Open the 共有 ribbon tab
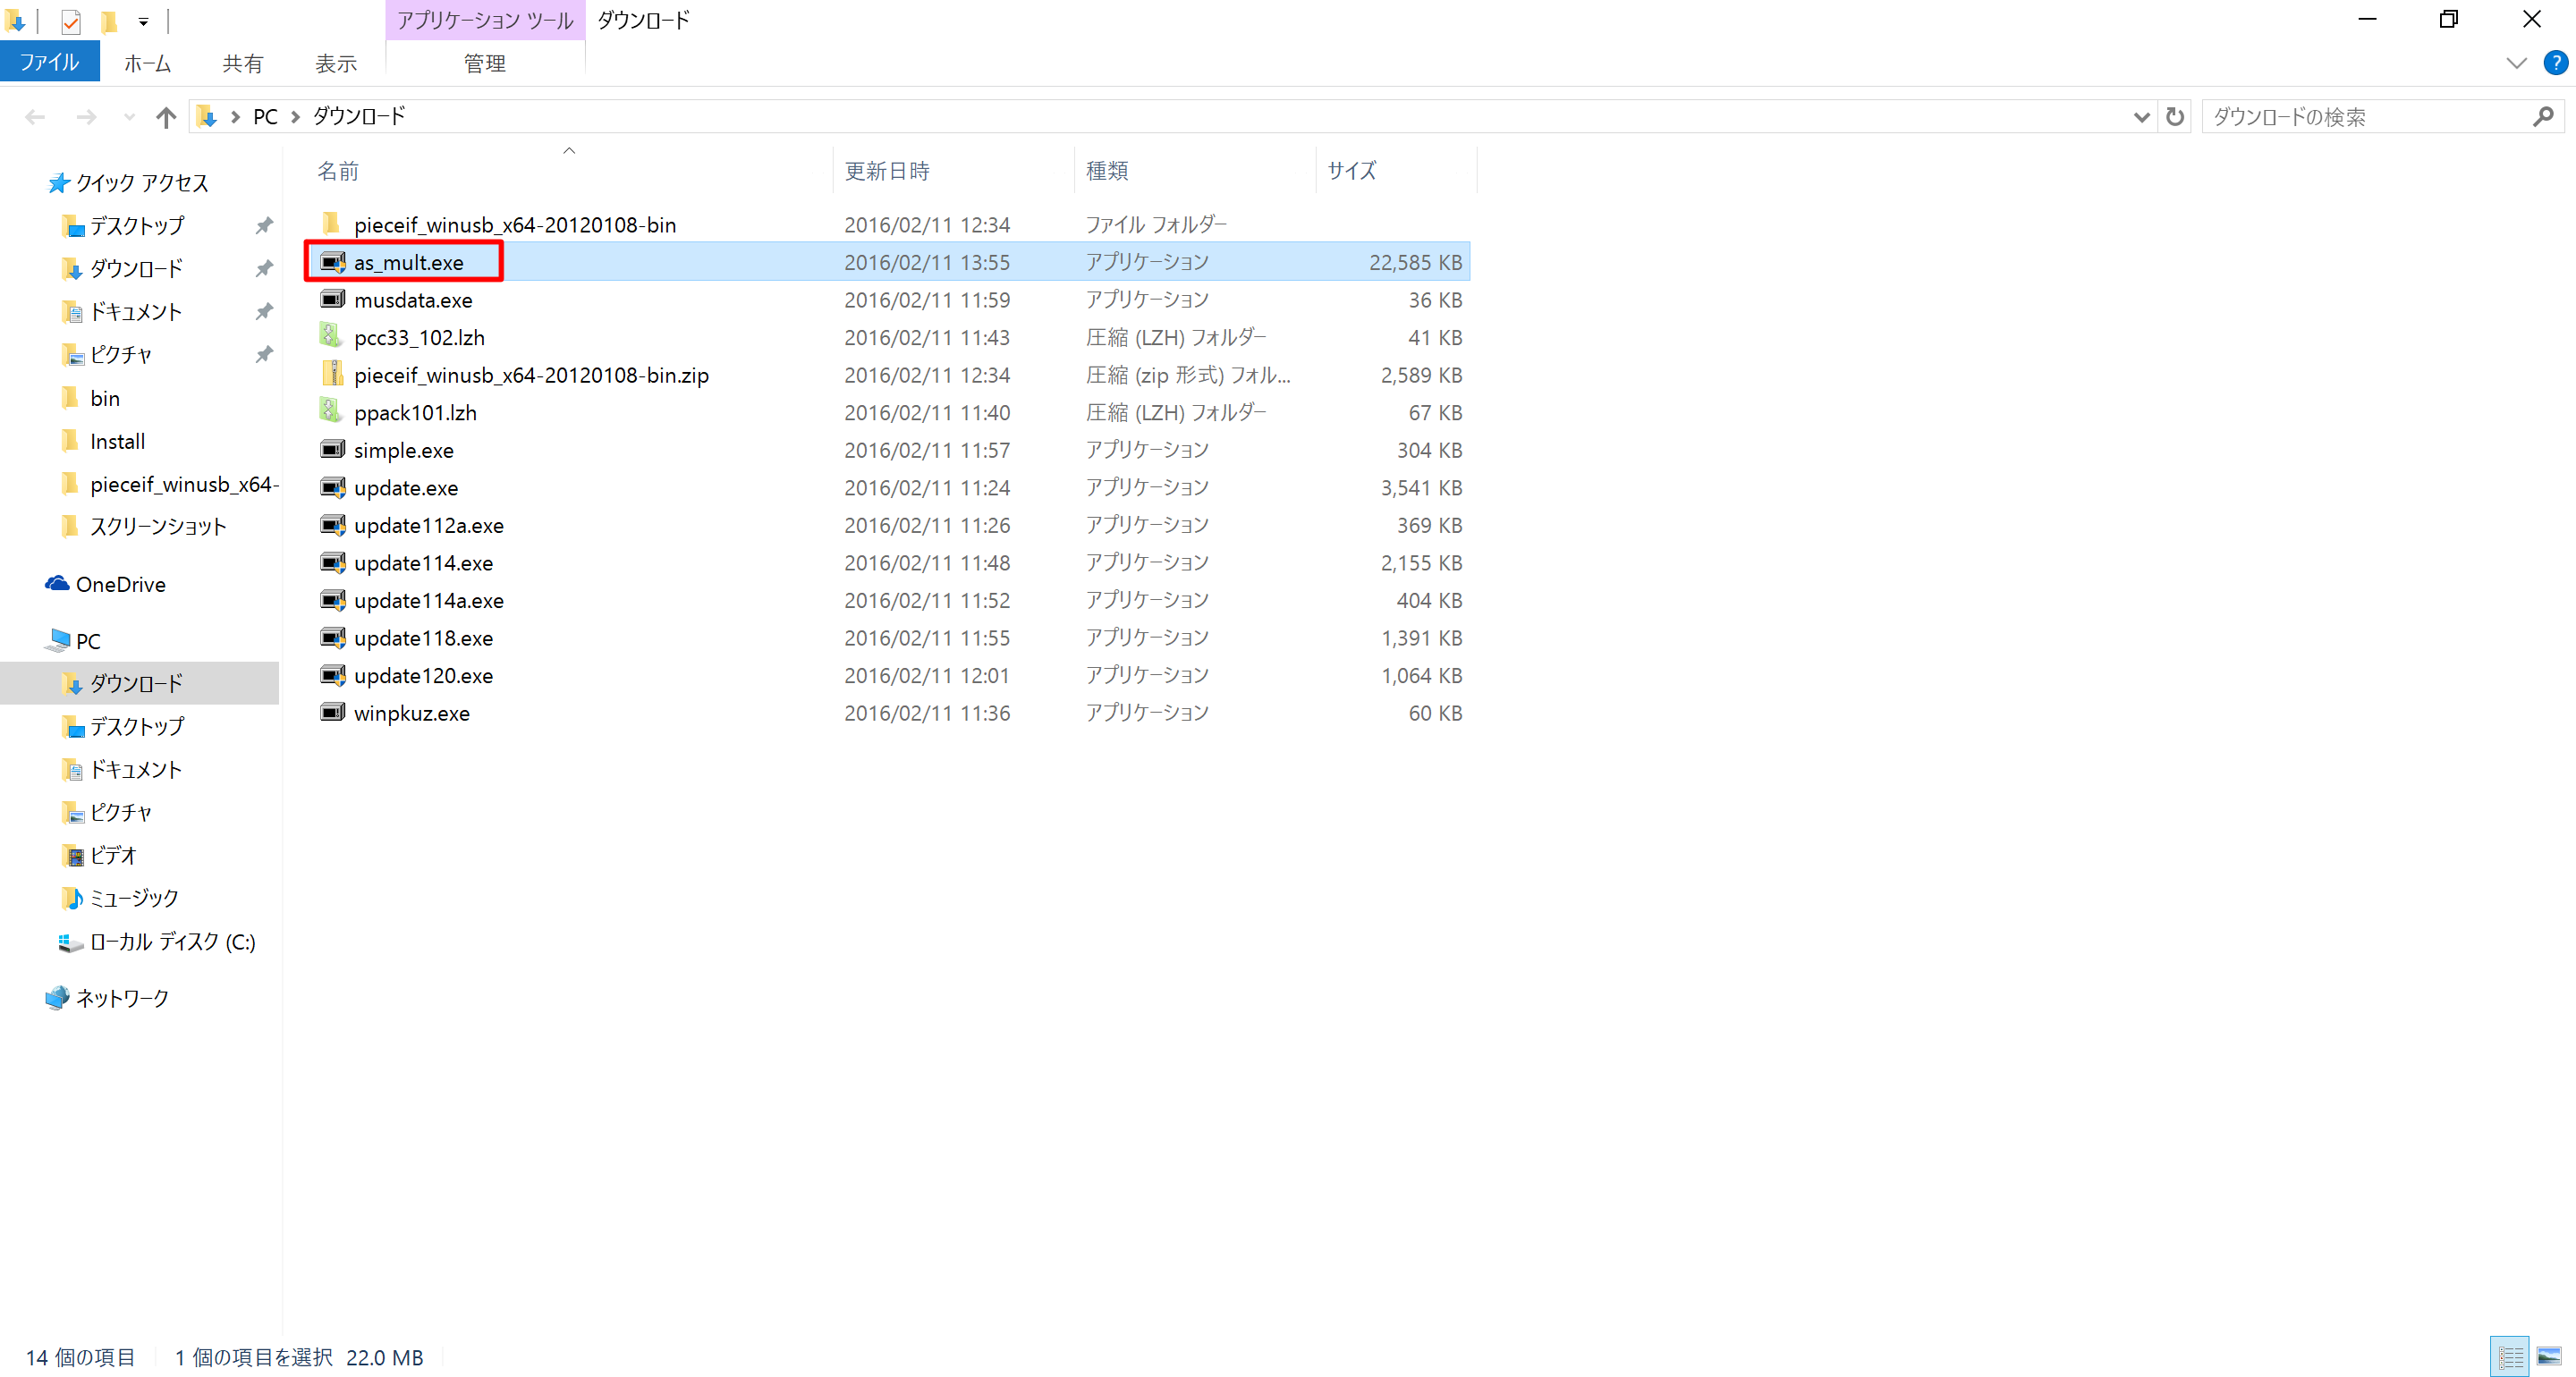The height and width of the screenshot is (1377, 2576). pyautogui.click(x=242, y=63)
